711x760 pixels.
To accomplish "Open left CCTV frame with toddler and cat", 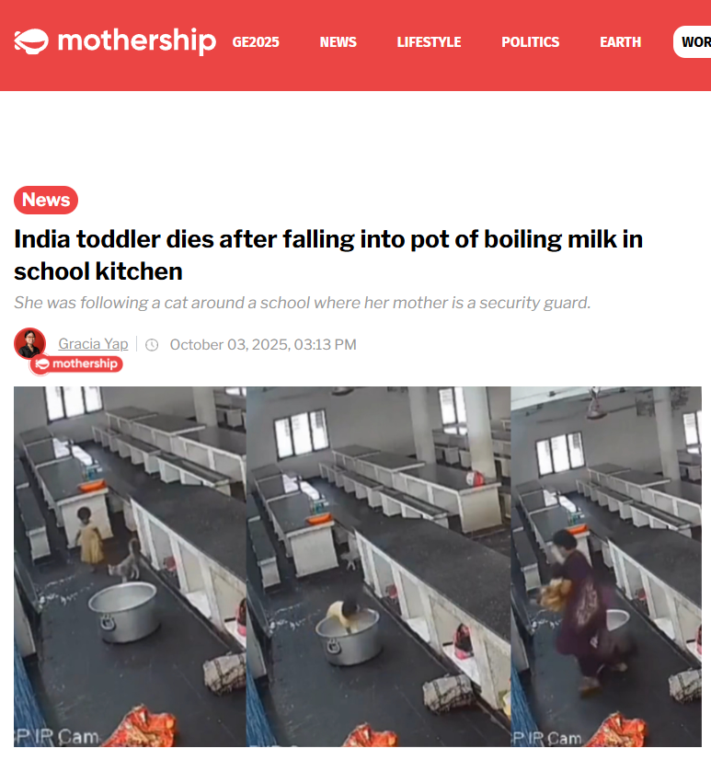I will coord(130,567).
